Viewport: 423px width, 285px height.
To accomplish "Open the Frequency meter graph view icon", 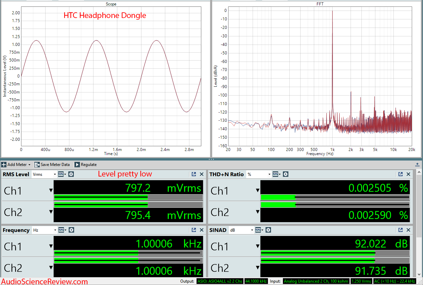I will [x=62, y=230].
